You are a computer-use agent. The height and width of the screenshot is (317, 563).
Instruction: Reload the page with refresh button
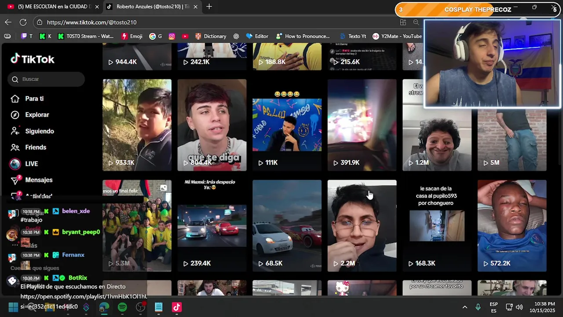point(23,22)
